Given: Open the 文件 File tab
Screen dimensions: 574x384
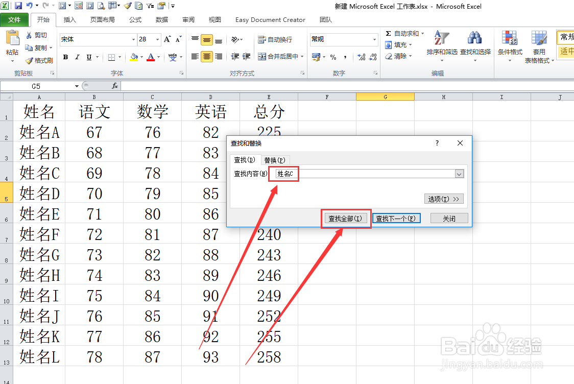Looking at the screenshot, I should pyautogui.click(x=14, y=20).
